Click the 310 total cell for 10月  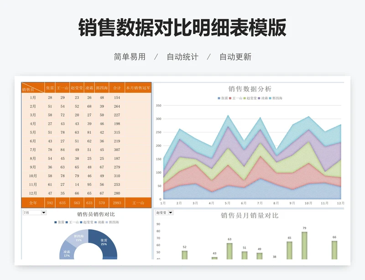[117, 176]
